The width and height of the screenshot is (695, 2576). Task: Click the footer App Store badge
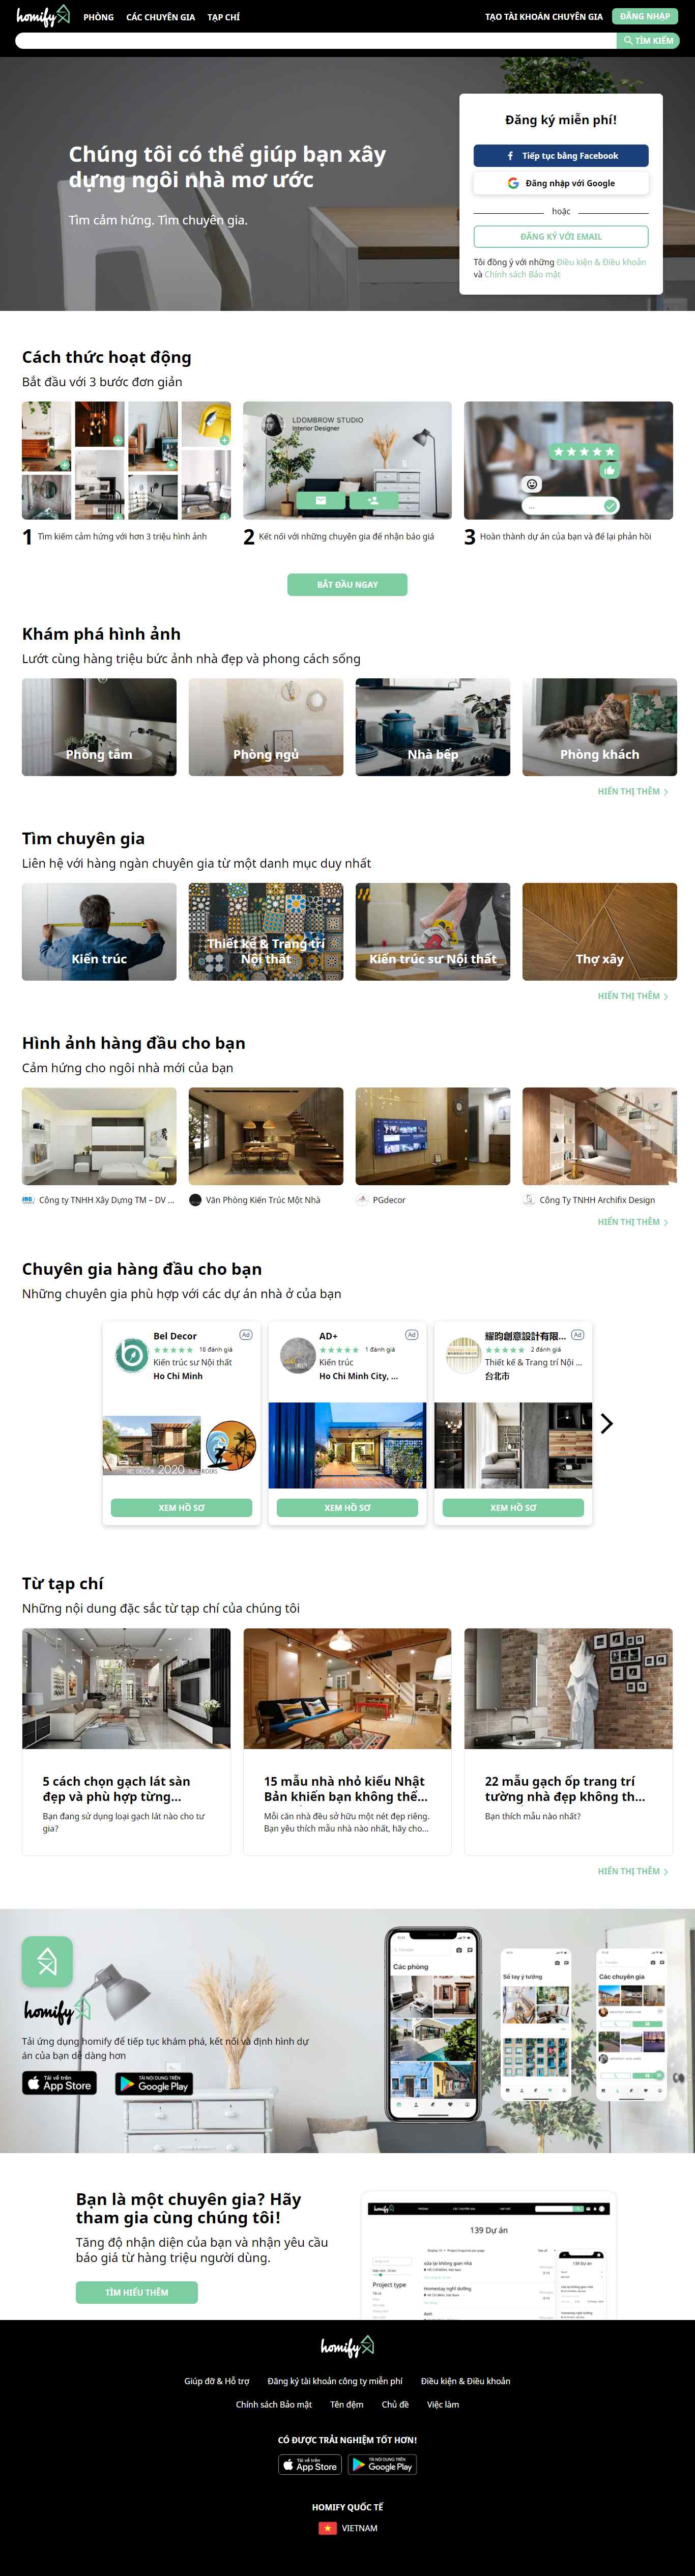[310, 2465]
